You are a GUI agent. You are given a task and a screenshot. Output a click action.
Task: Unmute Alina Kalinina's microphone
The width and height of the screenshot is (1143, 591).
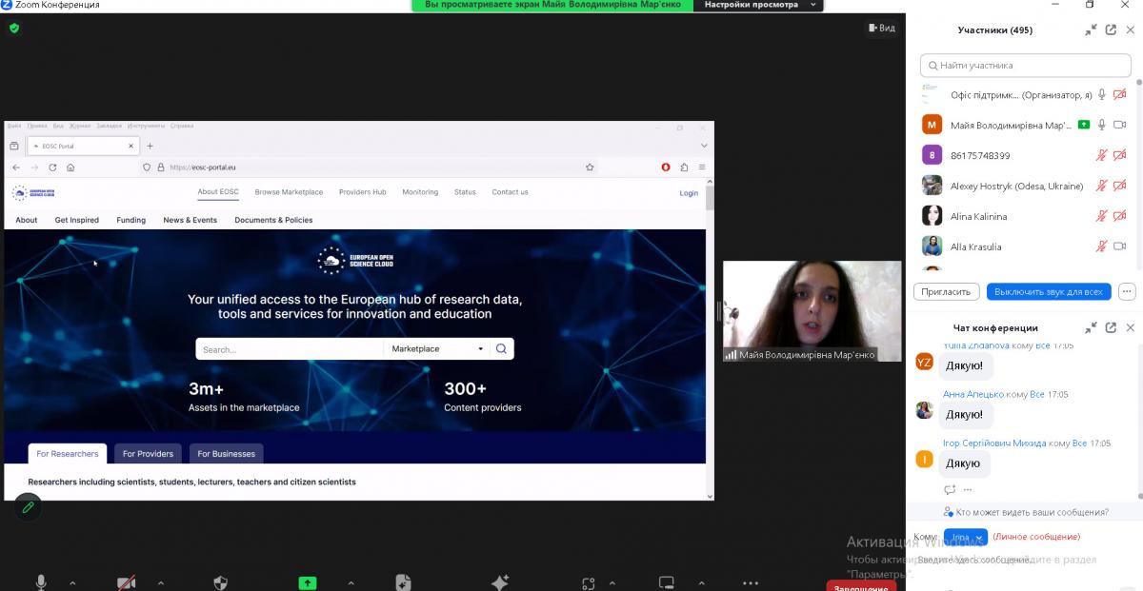click(x=1102, y=216)
